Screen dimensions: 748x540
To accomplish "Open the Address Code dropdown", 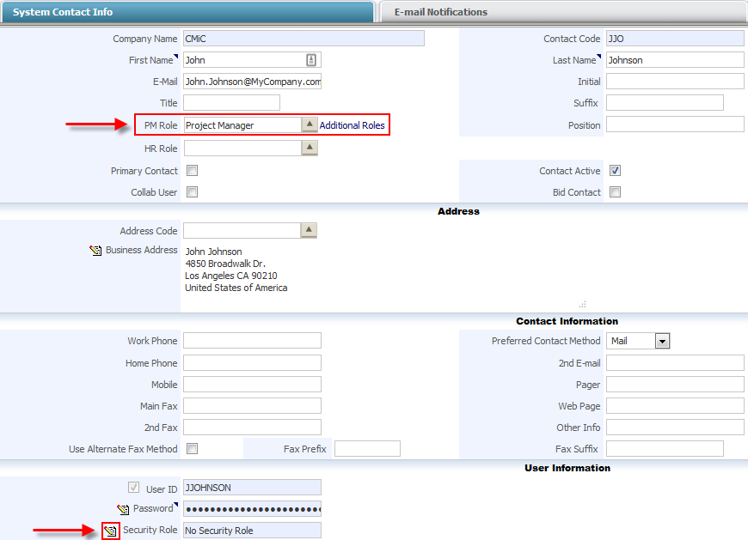I will [310, 230].
